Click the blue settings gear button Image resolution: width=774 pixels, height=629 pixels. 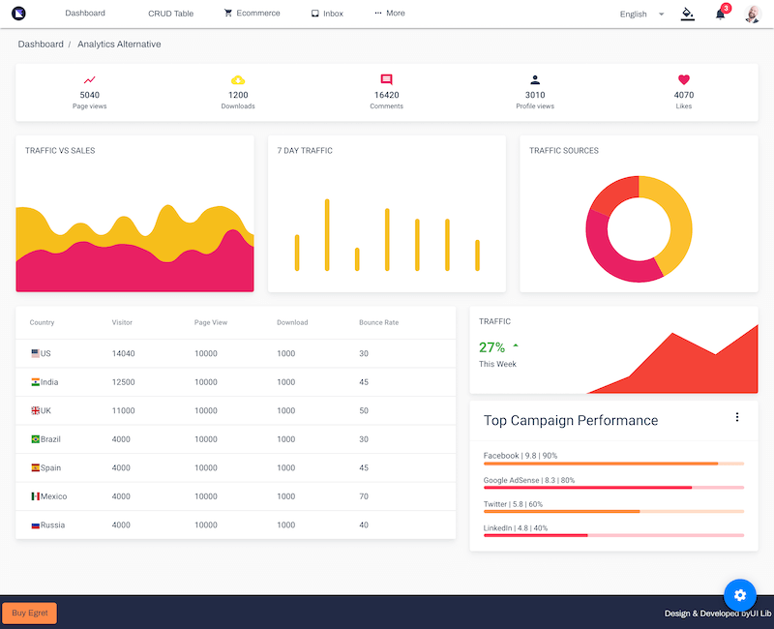coord(740,595)
